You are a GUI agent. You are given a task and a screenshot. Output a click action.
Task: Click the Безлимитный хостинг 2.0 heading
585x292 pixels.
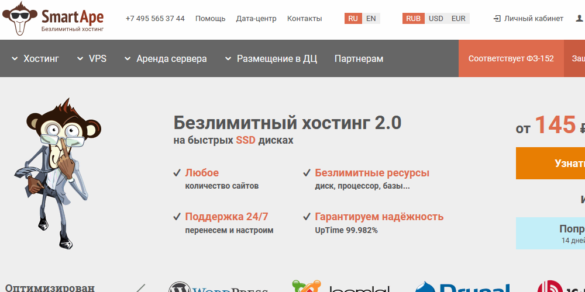point(287,122)
